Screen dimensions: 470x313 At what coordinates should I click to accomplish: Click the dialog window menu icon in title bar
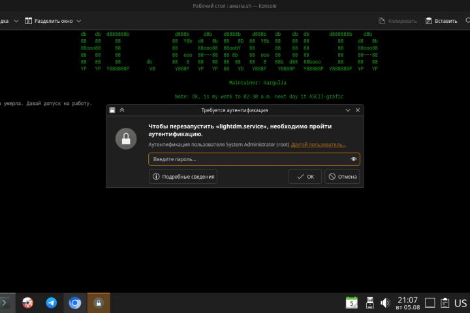tap(112, 110)
